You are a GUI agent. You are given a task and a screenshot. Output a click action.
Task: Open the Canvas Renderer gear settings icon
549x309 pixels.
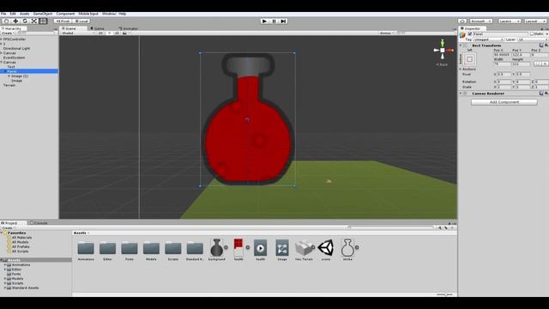pos(546,94)
